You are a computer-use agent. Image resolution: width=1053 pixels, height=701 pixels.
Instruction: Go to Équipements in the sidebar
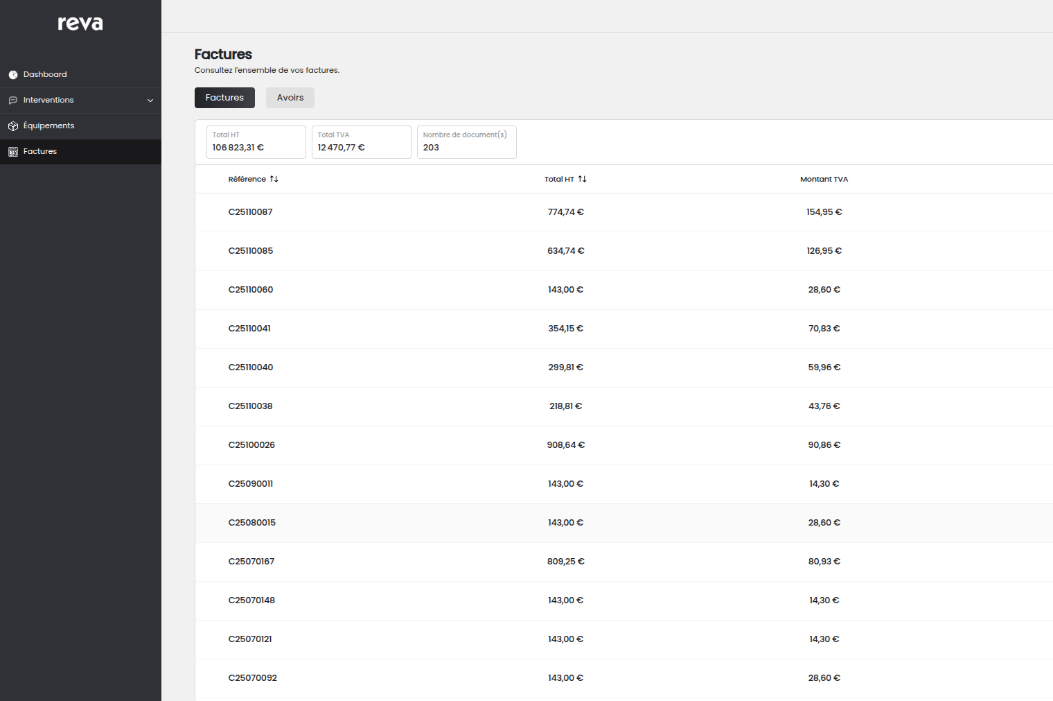tap(48, 126)
